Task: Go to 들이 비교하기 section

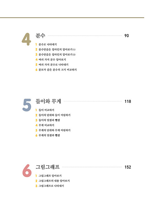Action: 46,110
